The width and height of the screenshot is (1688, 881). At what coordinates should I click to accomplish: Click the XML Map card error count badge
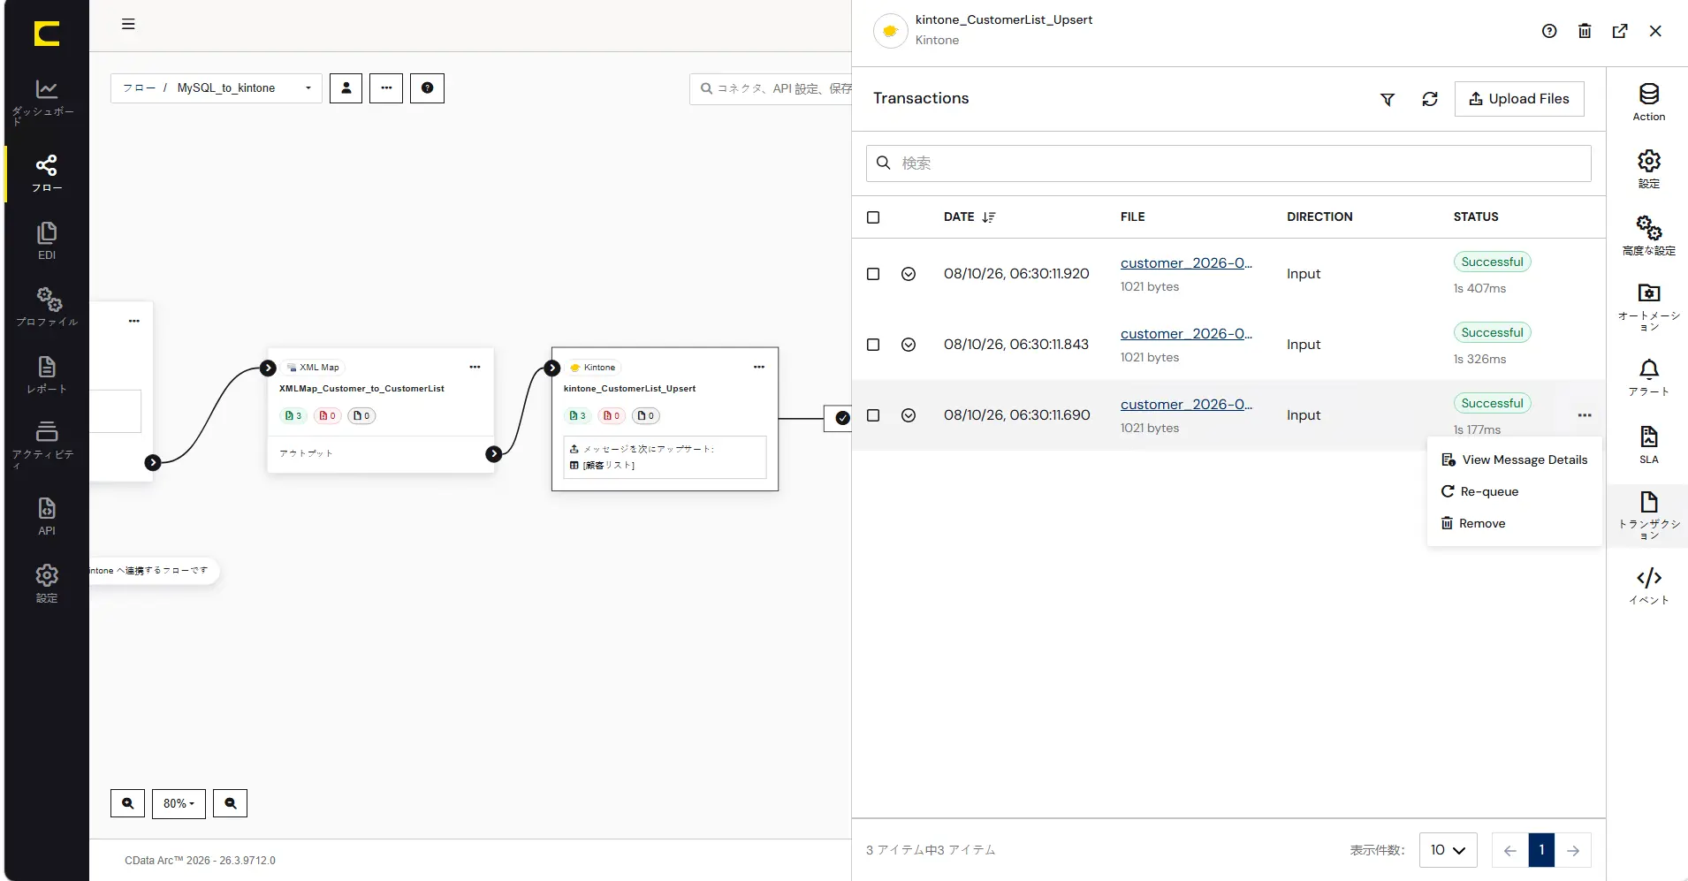pos(328,415)
